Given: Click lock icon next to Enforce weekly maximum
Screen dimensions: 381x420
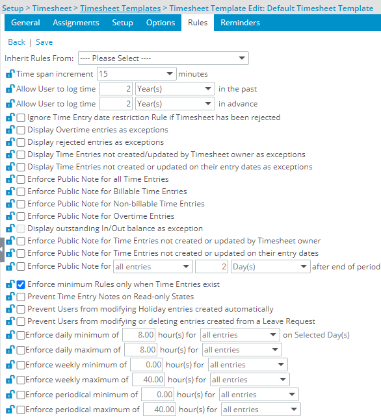Looking at the screenshot, I should tap(10, 380).
